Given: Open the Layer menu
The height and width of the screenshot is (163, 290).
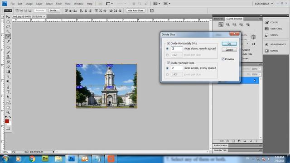Looking at the screenshot, I should click(39, 4).
